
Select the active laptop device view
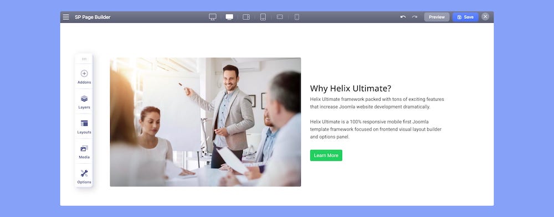coord(229,17)
